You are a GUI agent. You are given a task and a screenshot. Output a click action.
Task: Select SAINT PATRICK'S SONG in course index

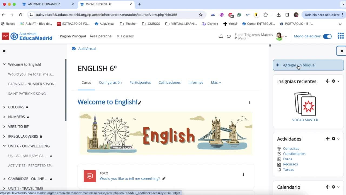click(27, 94)
